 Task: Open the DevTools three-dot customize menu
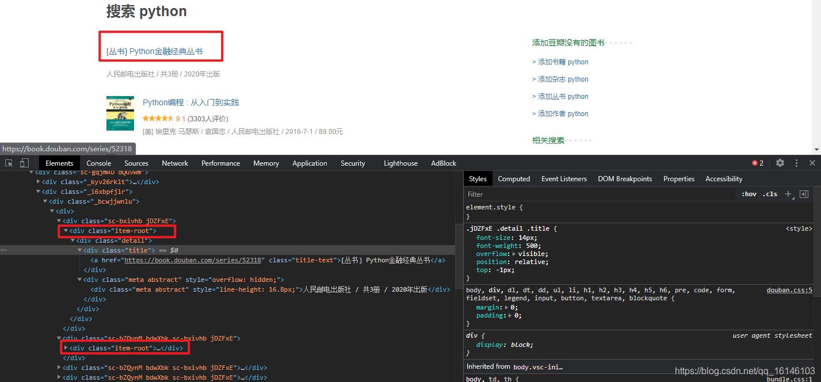(x=797, y=163)
